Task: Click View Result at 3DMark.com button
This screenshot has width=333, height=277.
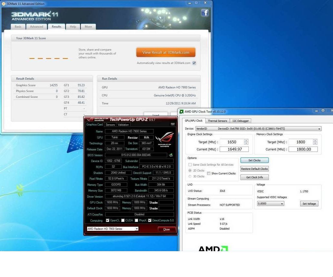Action: (166, 53)
